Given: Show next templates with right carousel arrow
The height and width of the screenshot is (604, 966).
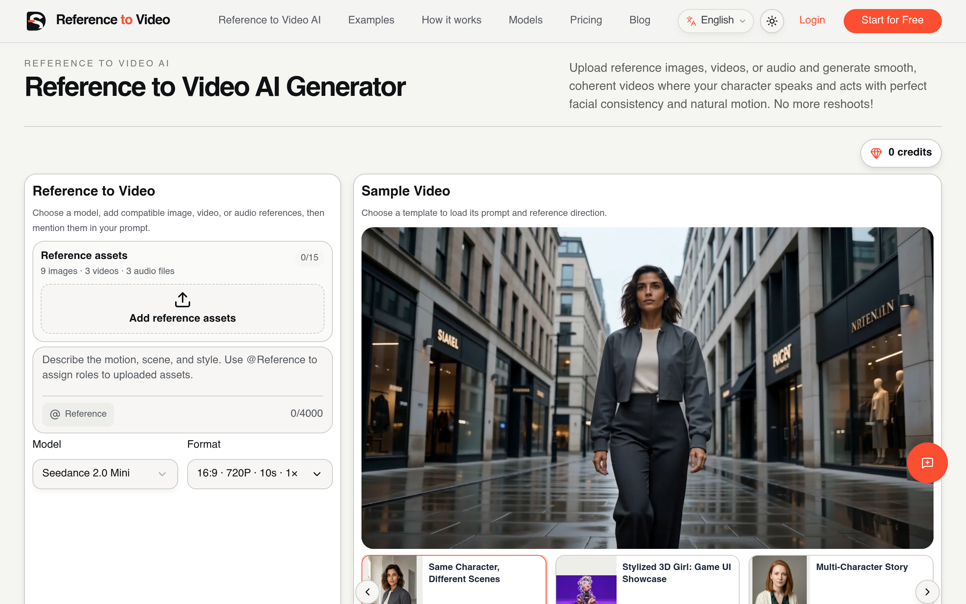Looking at the screenshot, I should [927, 592].
